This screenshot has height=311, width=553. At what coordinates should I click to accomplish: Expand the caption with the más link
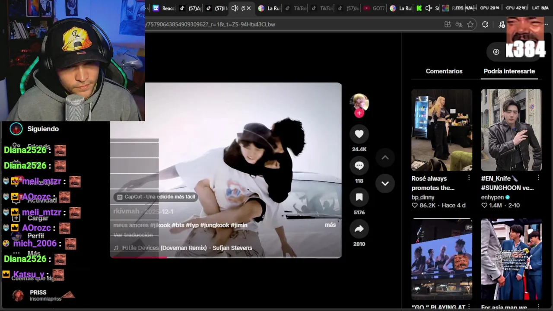coord(330,225)
